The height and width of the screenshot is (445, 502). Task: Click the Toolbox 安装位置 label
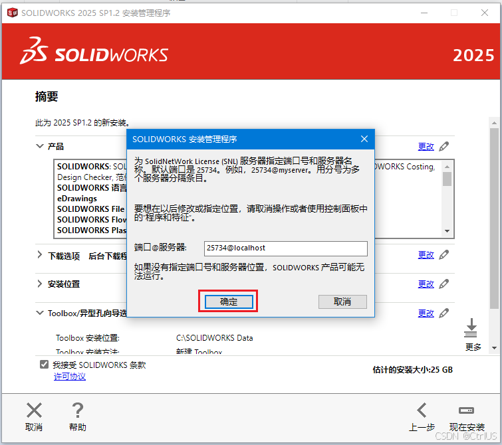87,338
